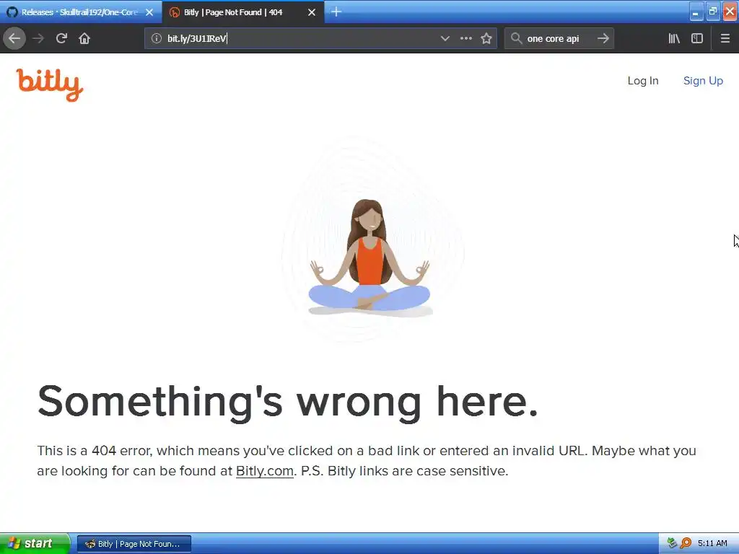Image resolution: width=739 pixels, height=554 pixels.
Task: Close the GitHub Releases tab
Action: (149, 12)
